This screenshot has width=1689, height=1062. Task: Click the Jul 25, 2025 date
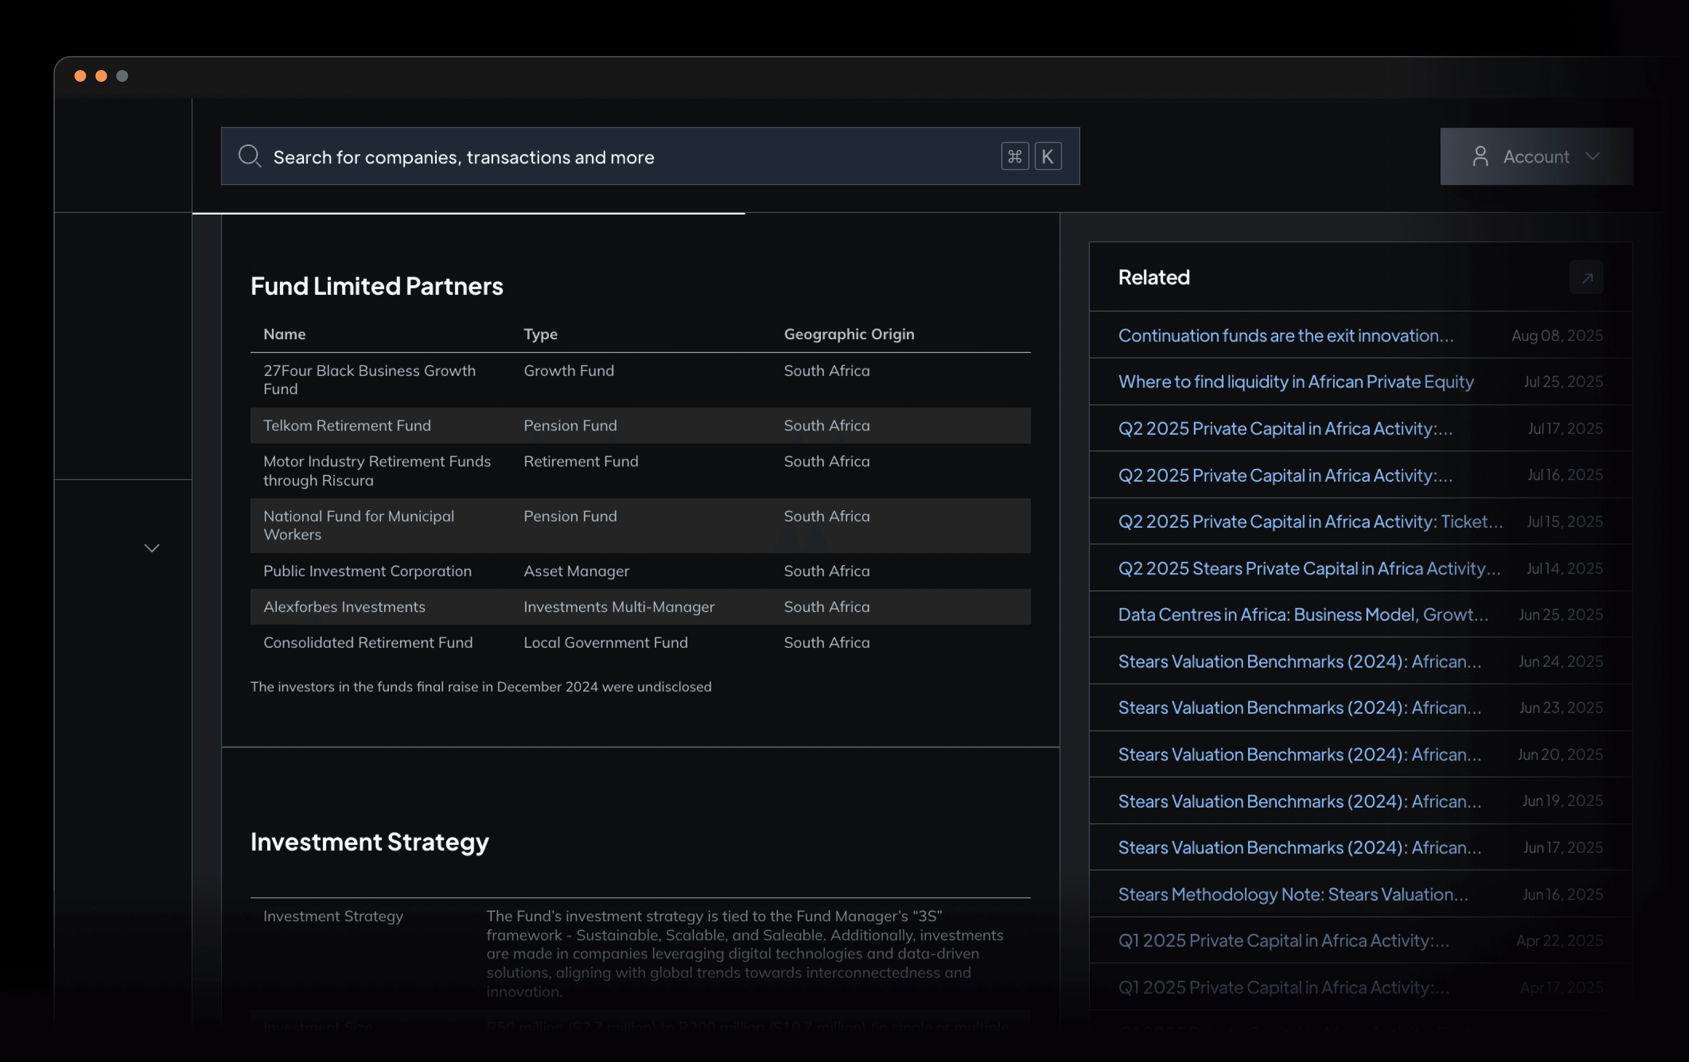(1563, 382)
